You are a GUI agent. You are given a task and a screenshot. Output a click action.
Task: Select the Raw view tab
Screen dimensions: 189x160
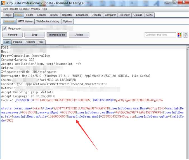tap(7, 42)
